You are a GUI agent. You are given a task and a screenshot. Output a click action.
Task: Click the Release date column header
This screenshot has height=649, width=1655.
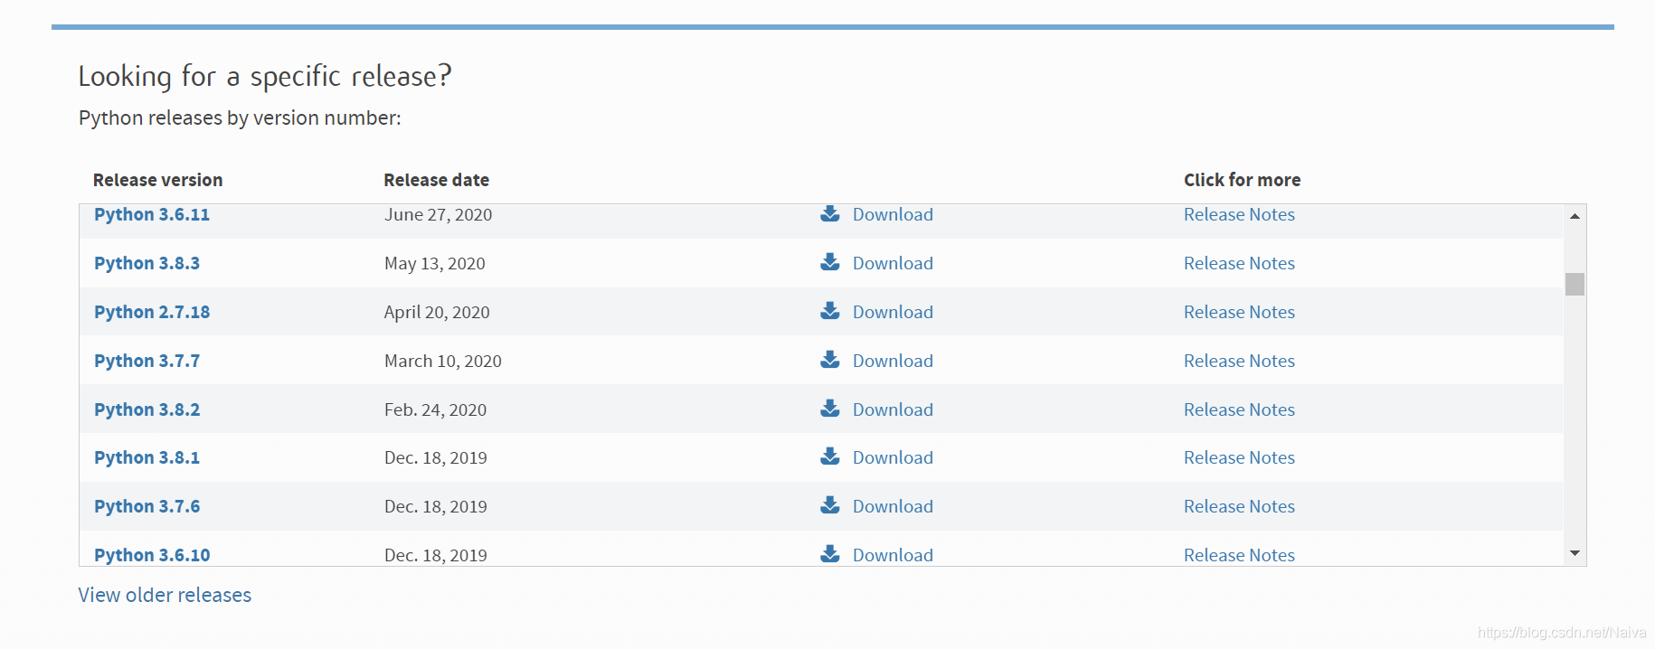click(x=436, y=180)
